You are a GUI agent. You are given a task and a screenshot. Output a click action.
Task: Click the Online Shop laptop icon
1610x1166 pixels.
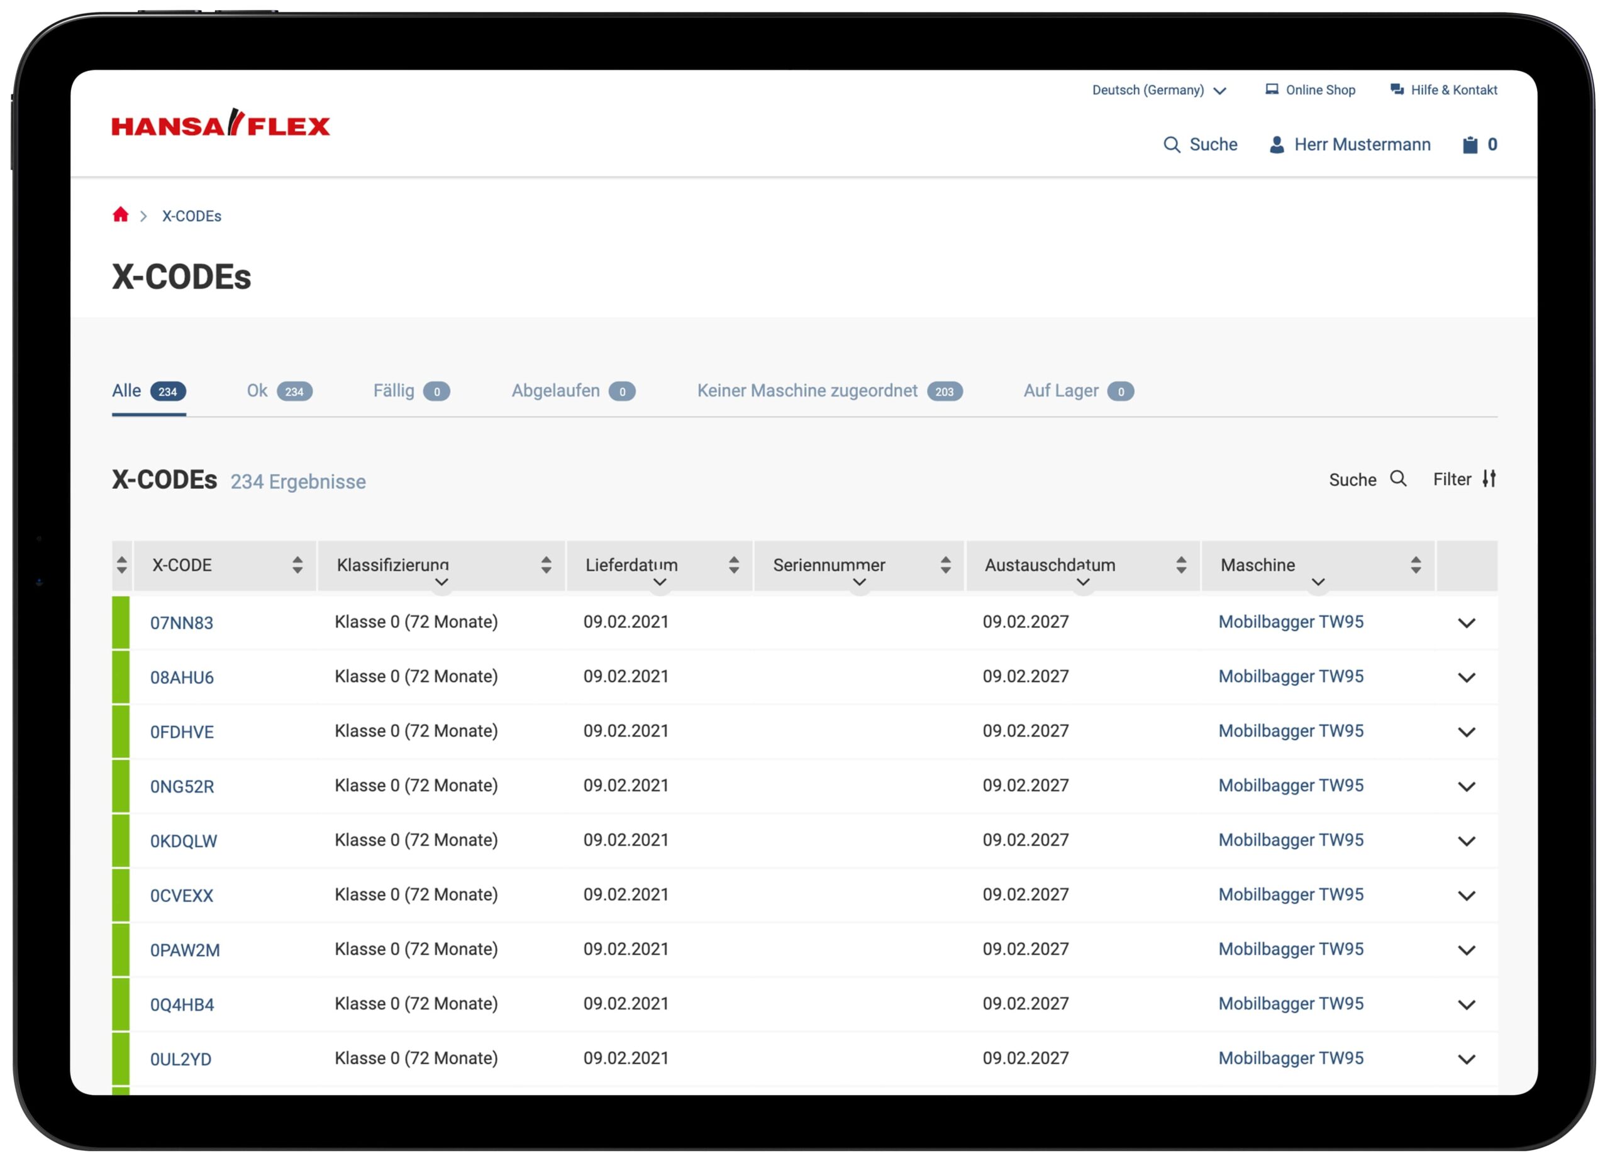1272,89
